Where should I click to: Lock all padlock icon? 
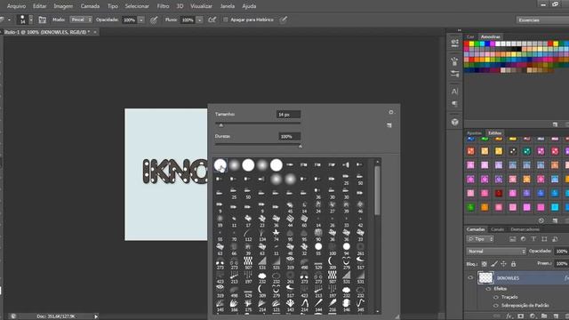[513, 264]
